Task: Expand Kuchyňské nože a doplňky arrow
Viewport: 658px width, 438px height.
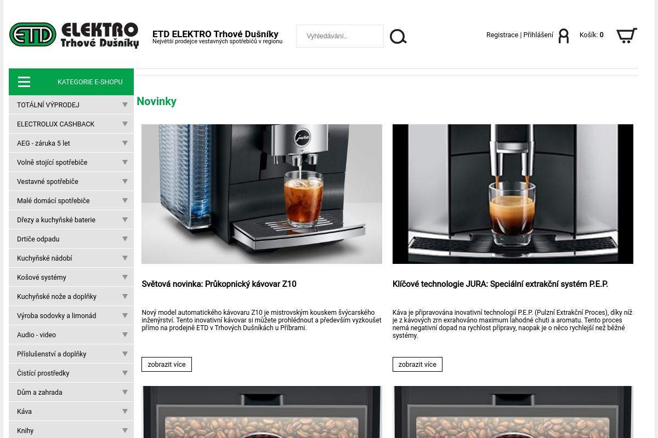Action: [125, 296]
